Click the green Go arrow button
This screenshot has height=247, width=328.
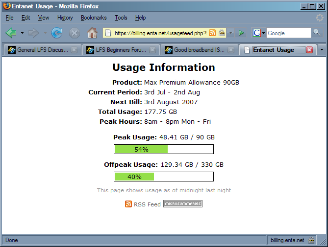[241, 33]
